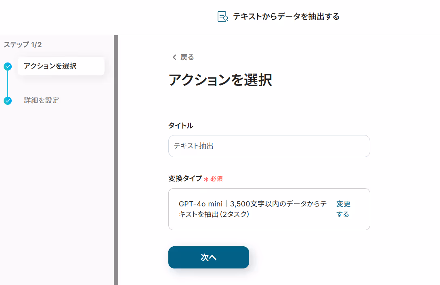Click the text extraction document icon in header
The height and width of the screenshot is (285, 440).
pos(223,17)
